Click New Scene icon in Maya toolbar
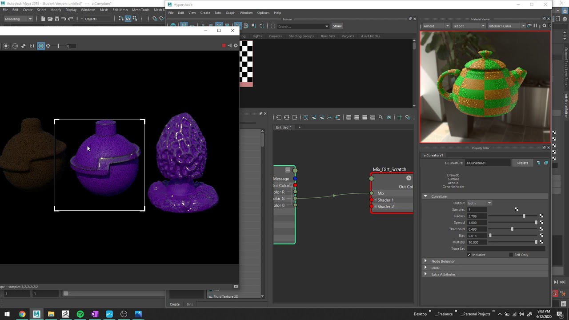The height and width of the screenshot is (320, 569). pyautogui.click(x=43, y=19)
